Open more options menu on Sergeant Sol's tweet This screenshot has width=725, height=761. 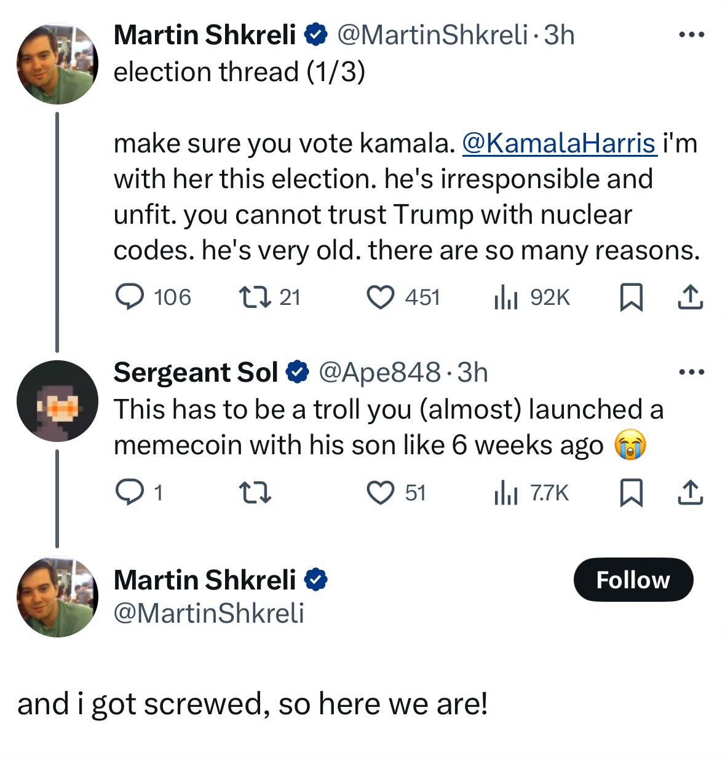691,373
